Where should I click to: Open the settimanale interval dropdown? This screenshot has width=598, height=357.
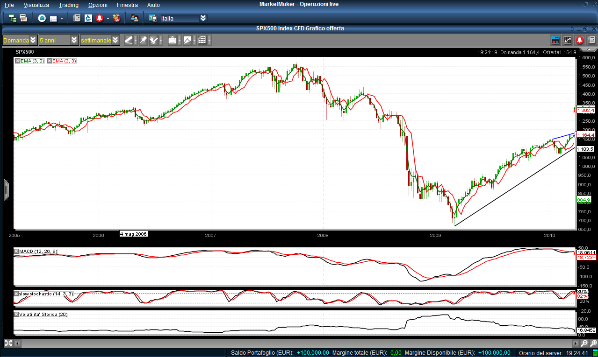[x=115, y=41]
